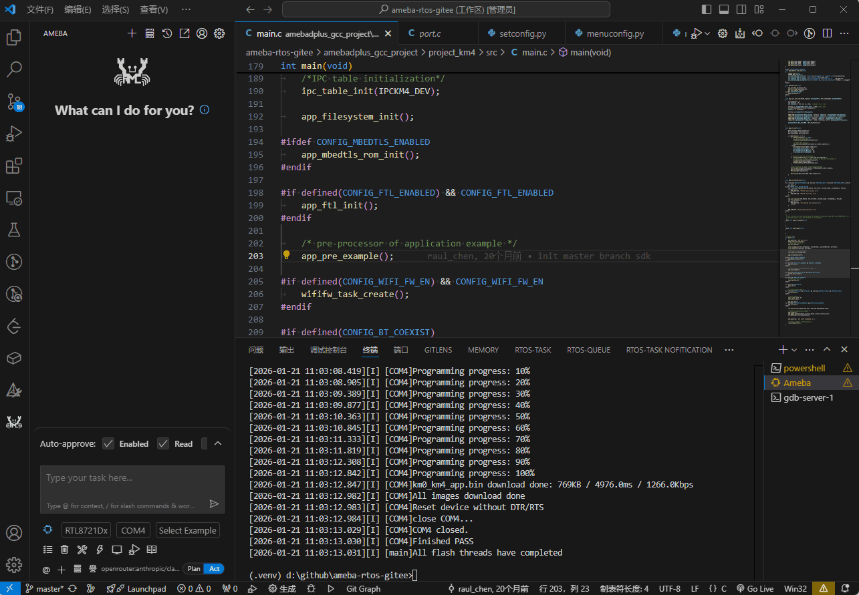The width and height of the screenshot is (859, 595).
Task: Click the send arrow in task input
Action: 214,504
